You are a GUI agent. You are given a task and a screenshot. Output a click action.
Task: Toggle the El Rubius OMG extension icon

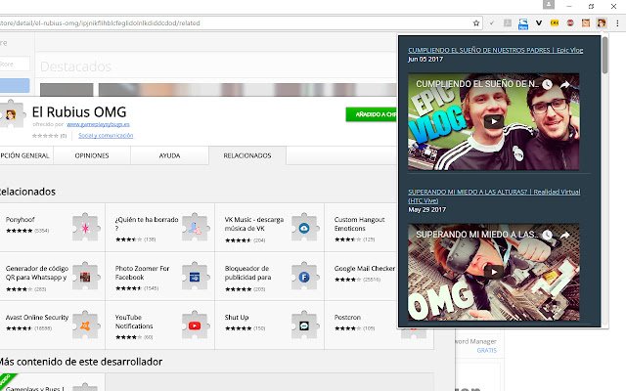[602, 23]
